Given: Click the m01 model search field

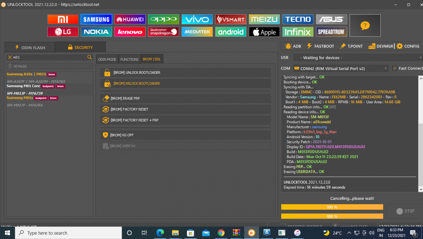Looking at the screenshot, I should 50,57.
